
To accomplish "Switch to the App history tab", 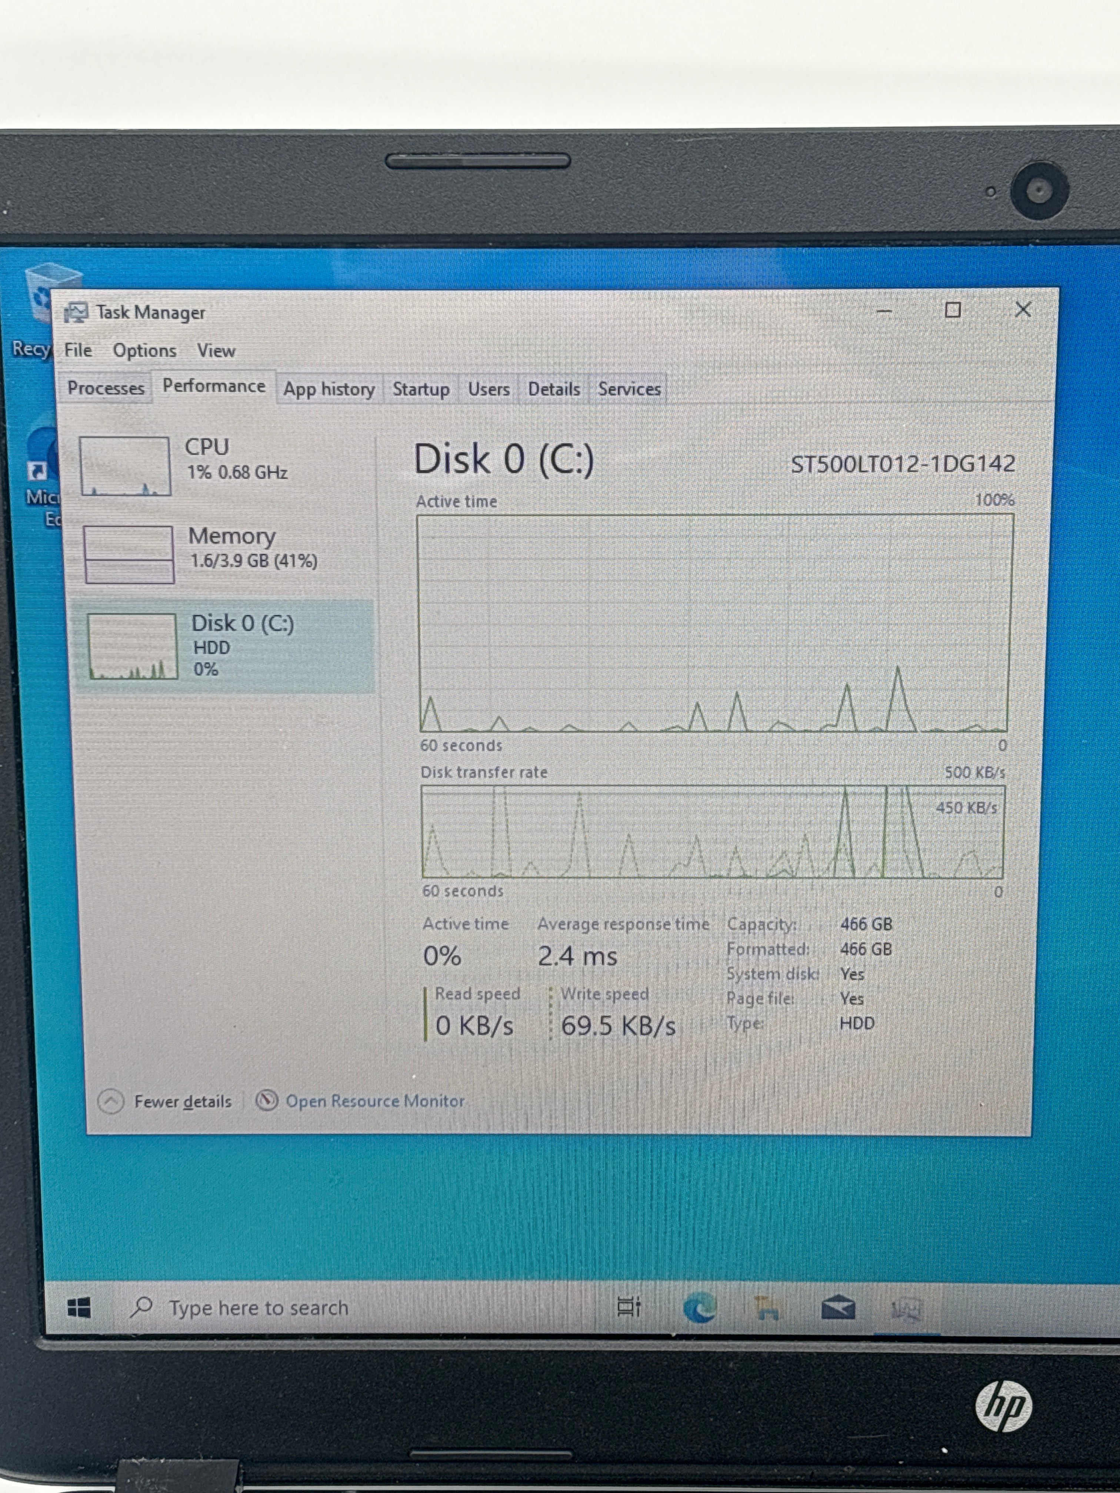I will point(329,390).
